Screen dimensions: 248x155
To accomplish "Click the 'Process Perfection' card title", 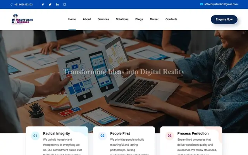I will (x=193, y=133).
